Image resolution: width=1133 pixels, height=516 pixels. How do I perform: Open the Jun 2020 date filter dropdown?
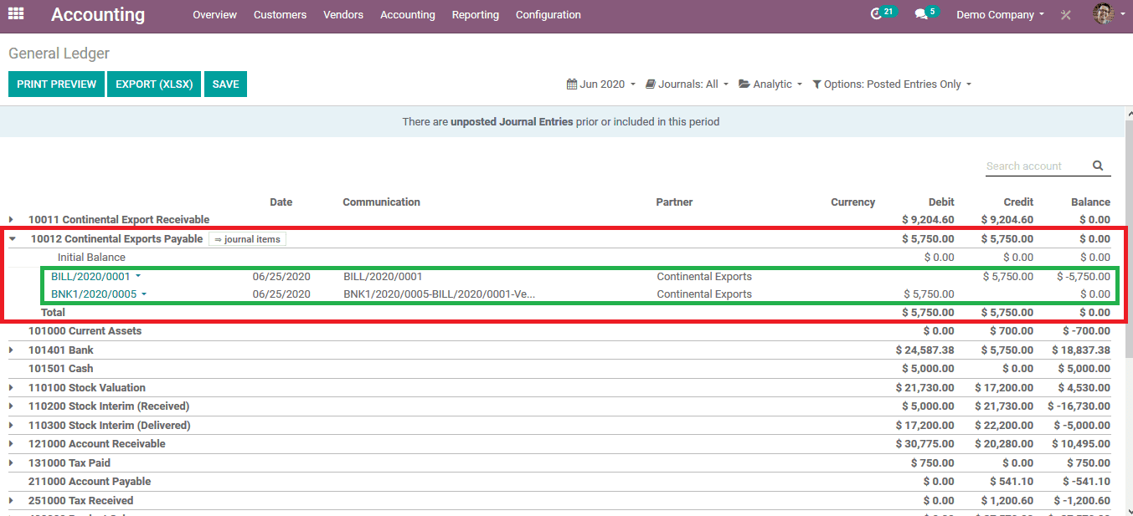tap(601, 84)
